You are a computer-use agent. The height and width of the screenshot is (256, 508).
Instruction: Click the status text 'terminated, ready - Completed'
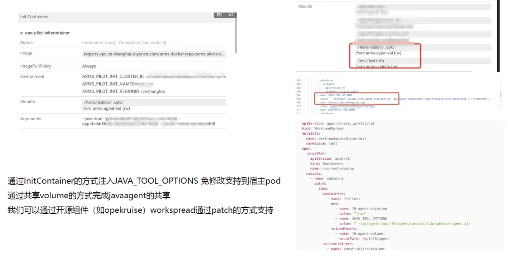(124, 43)
